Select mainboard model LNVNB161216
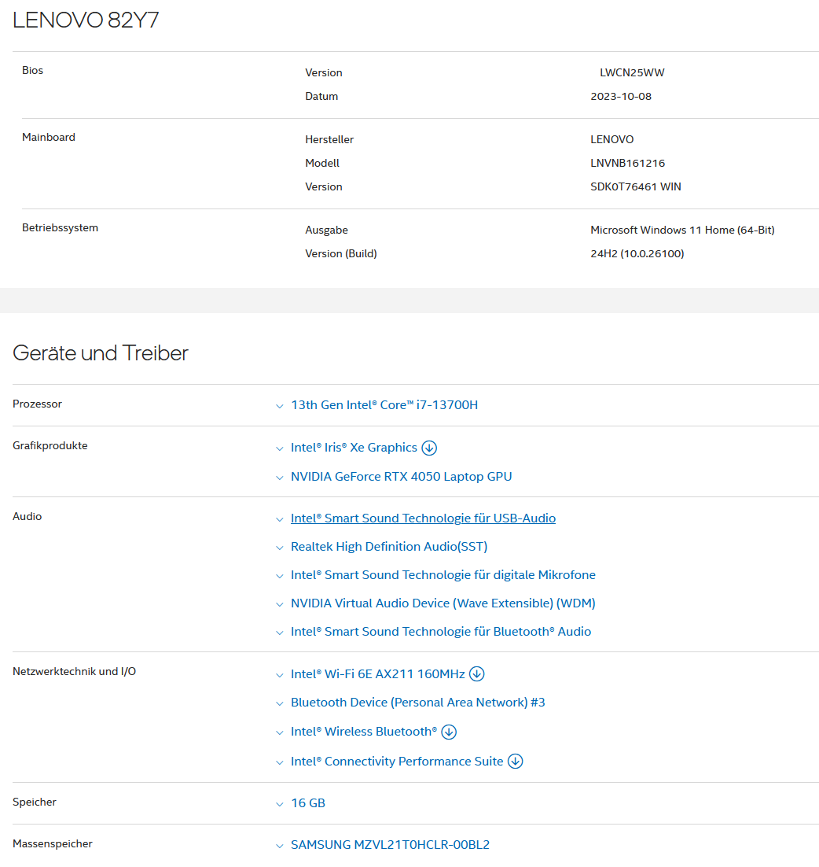Viewport: 819px width, 867px height. (627, 163)
